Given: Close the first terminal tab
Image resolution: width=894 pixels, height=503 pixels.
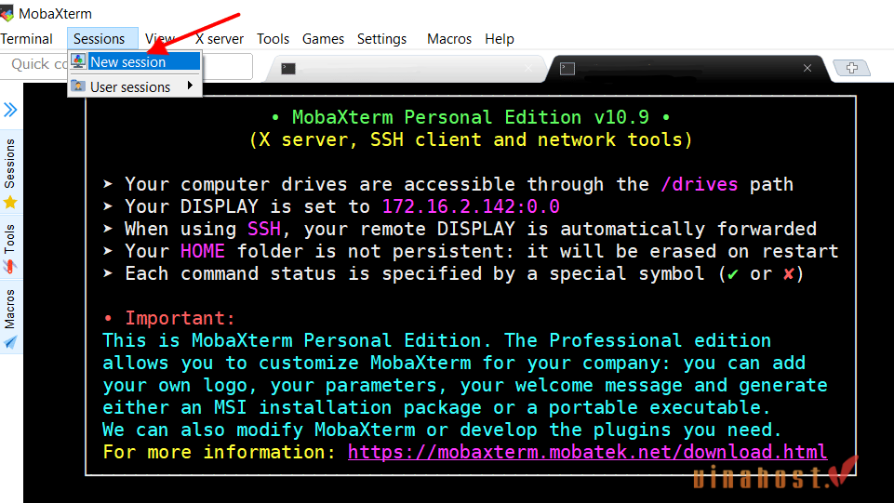Looking at the screenshot, I should pyautogui.click(x=528, y=69).
